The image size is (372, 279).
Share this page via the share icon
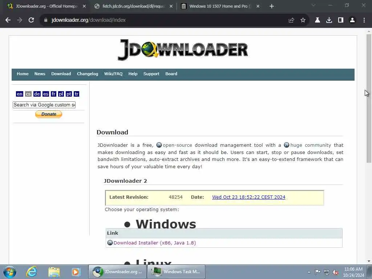pos(291,20)
